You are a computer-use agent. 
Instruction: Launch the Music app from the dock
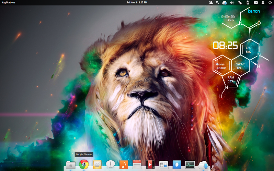click(x=124, y=164)
